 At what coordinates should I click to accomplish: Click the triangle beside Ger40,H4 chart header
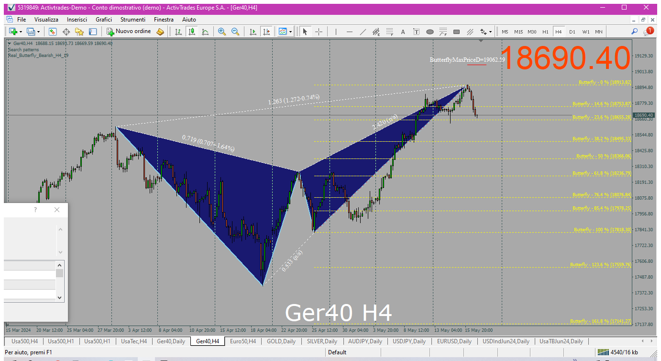[10, 44]
